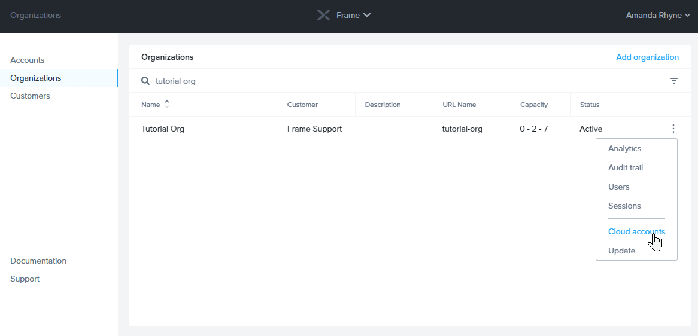The height and width of the screenshot is (336, 698).
Task: Choose Update from the context menu
Action: click(621, 251)
